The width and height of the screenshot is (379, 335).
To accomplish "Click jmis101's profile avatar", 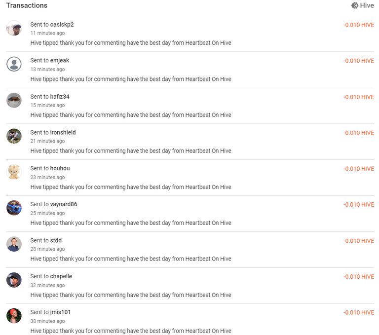I will coord(14,316).
